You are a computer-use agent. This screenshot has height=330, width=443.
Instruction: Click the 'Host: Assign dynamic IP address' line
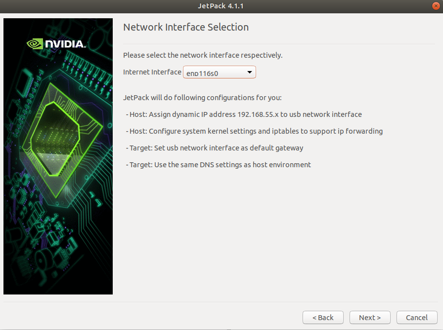tap(244, 114)
